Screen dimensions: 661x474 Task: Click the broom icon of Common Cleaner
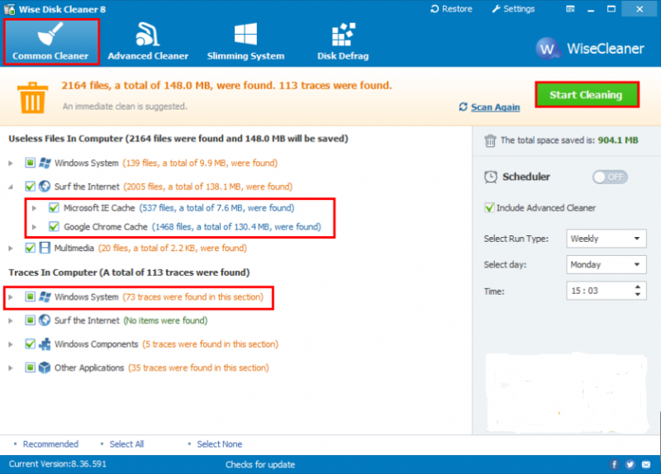[x=50, y=33]
